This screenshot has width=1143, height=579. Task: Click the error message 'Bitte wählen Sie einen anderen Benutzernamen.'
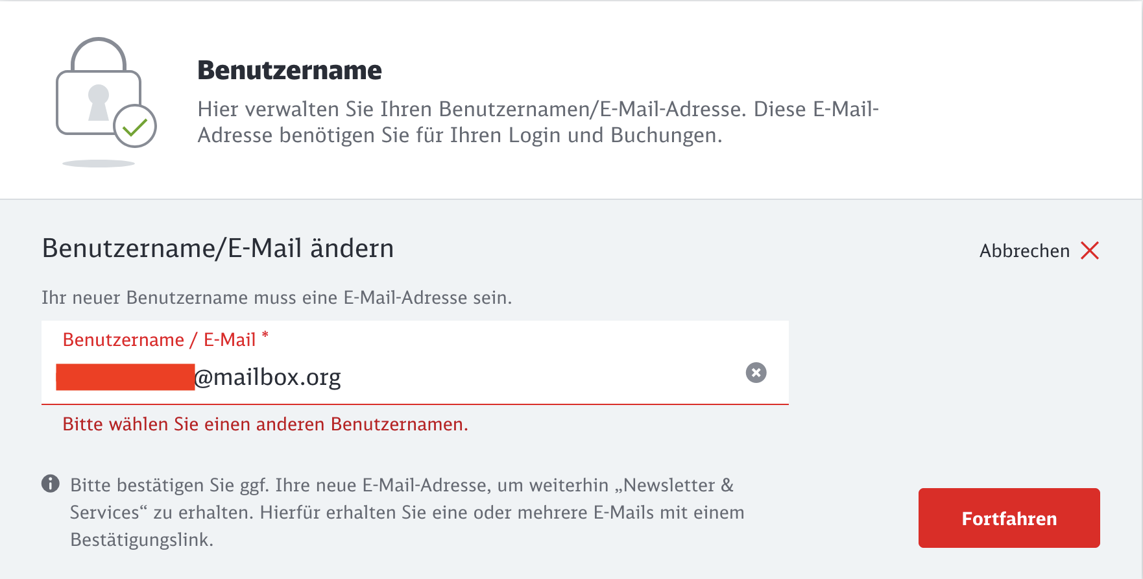tap(265, 425)
